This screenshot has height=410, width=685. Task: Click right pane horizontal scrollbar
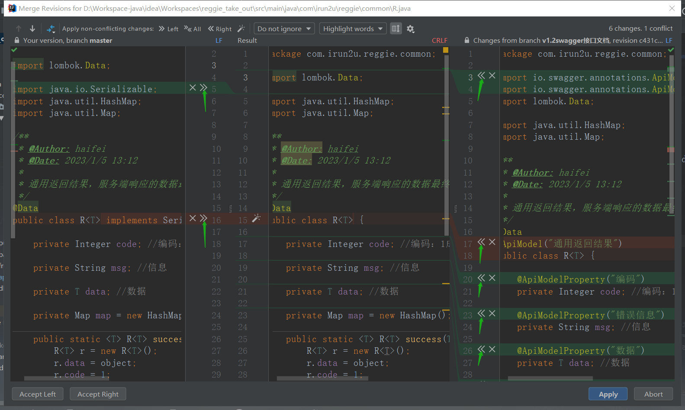550,378
